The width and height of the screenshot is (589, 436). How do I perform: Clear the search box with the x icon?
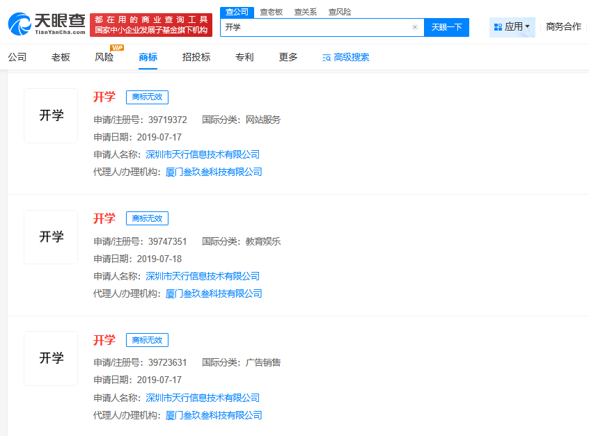[x=415, y=26]
